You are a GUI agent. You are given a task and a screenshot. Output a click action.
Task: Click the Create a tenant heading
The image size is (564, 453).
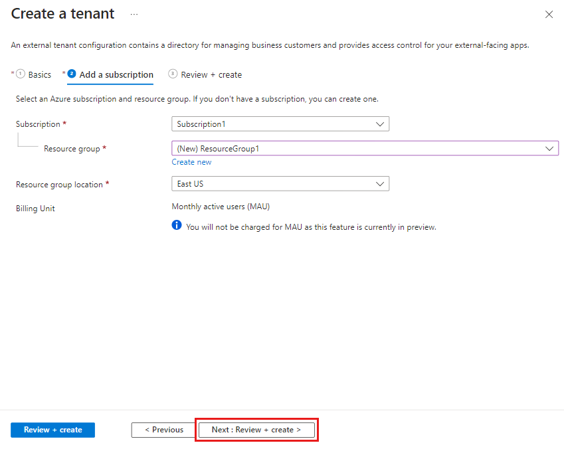pos(63,14)
